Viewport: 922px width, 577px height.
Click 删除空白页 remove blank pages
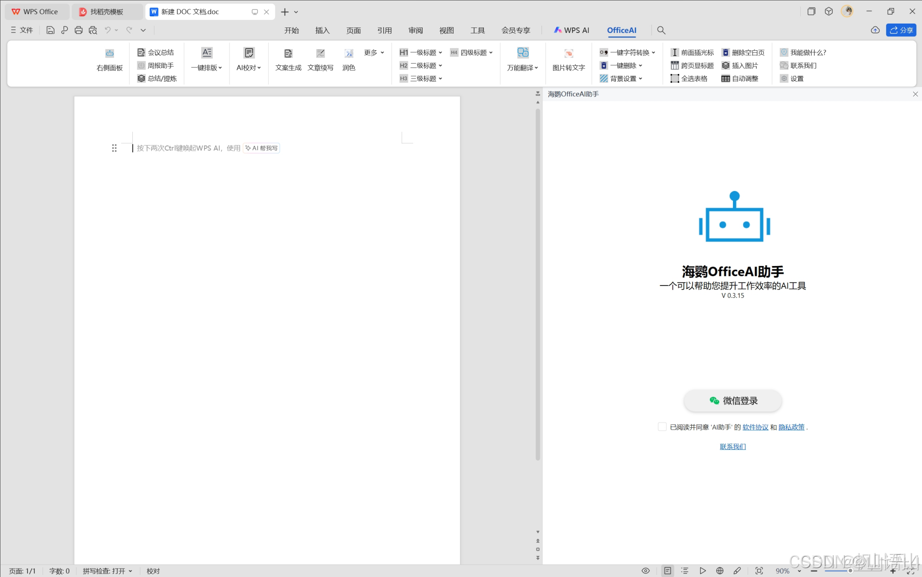coord(743,52)
